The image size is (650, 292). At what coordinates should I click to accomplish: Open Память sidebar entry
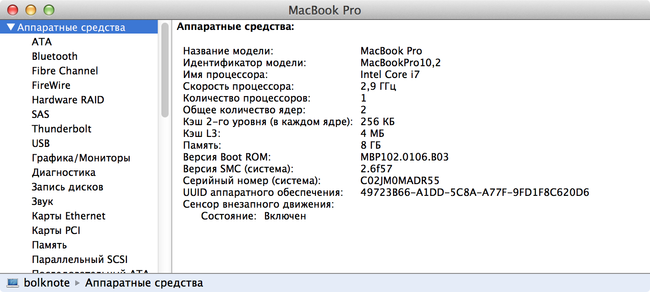[x=49, y=245]
